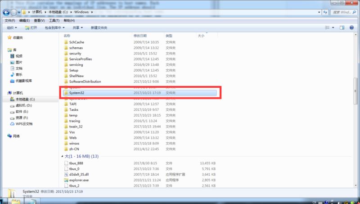Open the address bar history dropdown arrow
The height and width of the screenshot is (204, 360).
[x=319, y=12]
